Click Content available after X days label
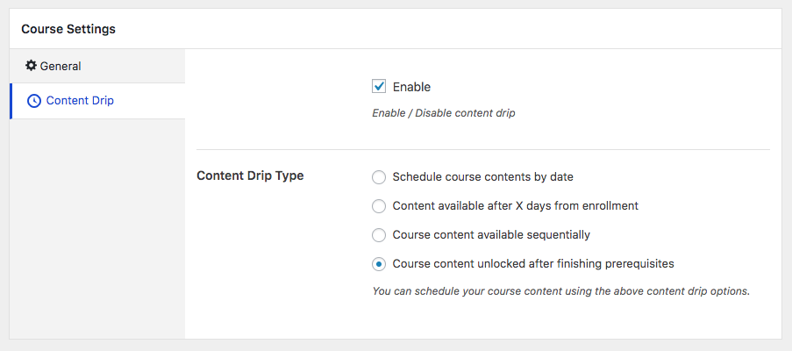The height and width of the screenshot is (351, 792). 515,206
